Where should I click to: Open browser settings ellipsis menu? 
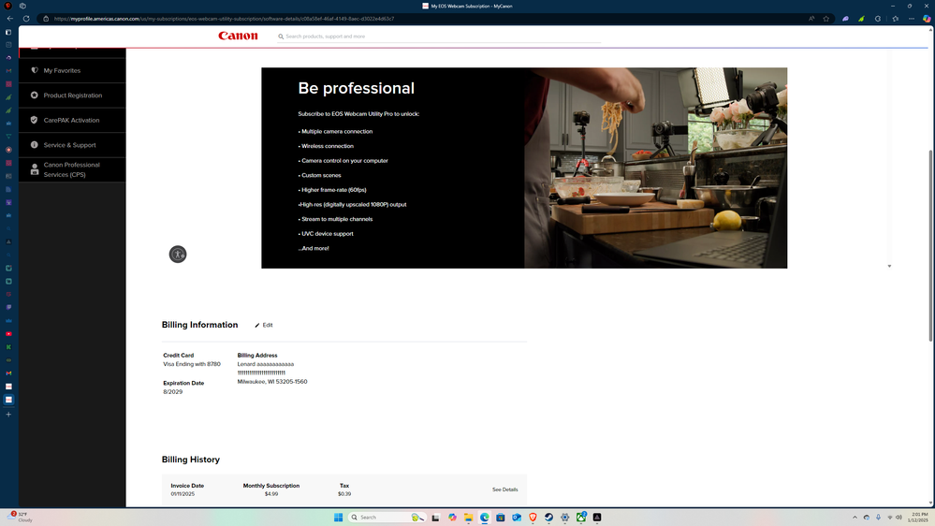point(912,19)
